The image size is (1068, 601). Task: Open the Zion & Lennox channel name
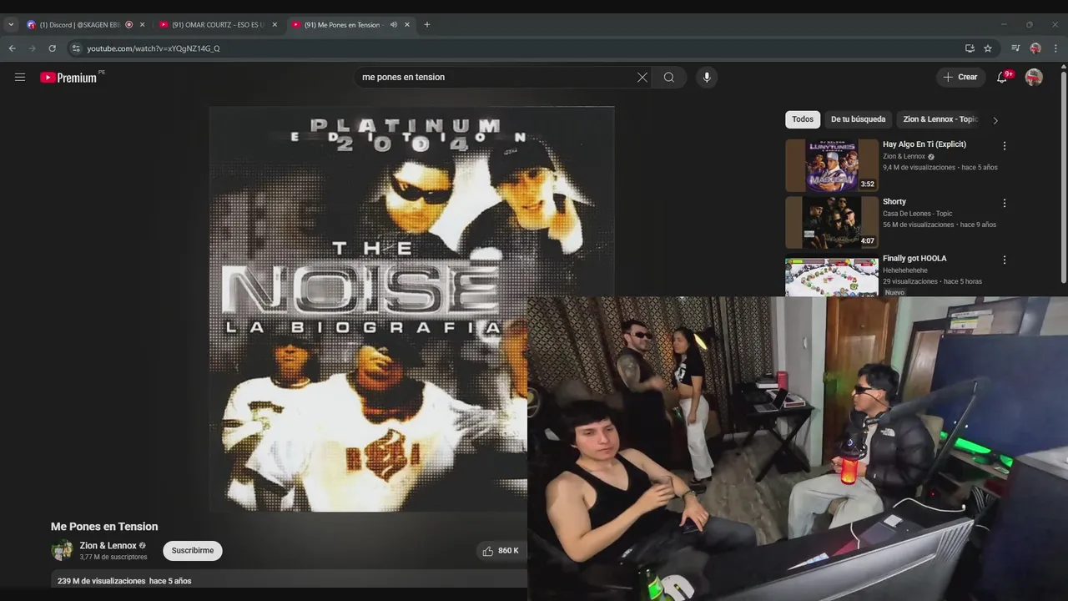tap(108, 546)
